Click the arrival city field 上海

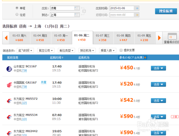coord(65,15)
